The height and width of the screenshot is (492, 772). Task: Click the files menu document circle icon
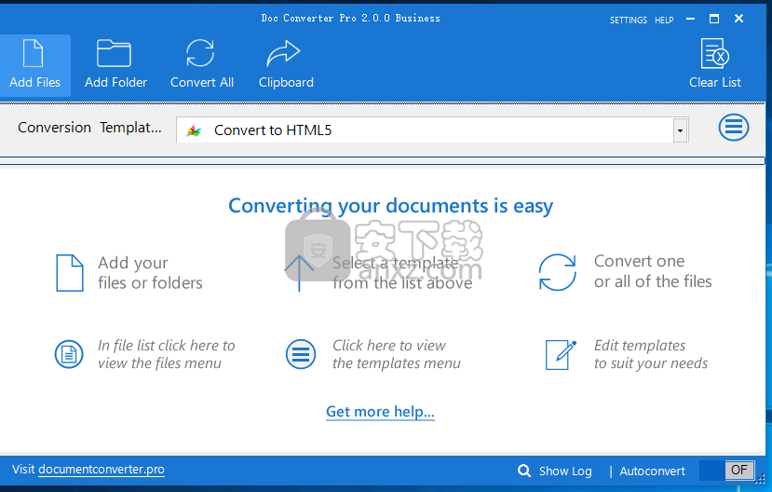coord(69,354)
